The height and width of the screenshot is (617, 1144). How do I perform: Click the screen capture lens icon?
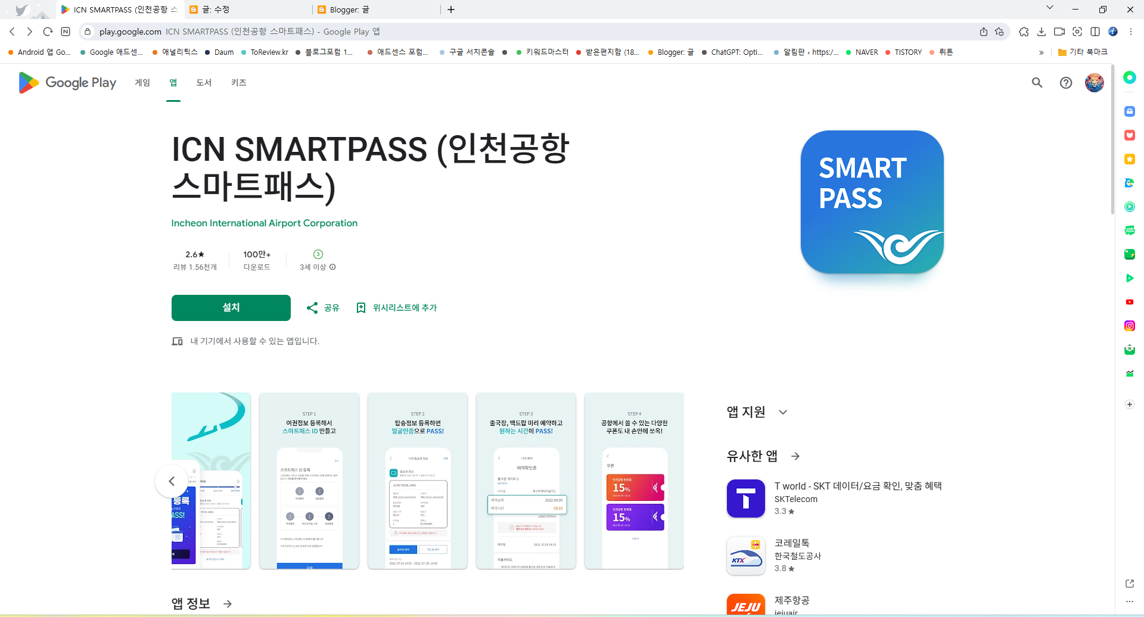(x=1078, y=32)
